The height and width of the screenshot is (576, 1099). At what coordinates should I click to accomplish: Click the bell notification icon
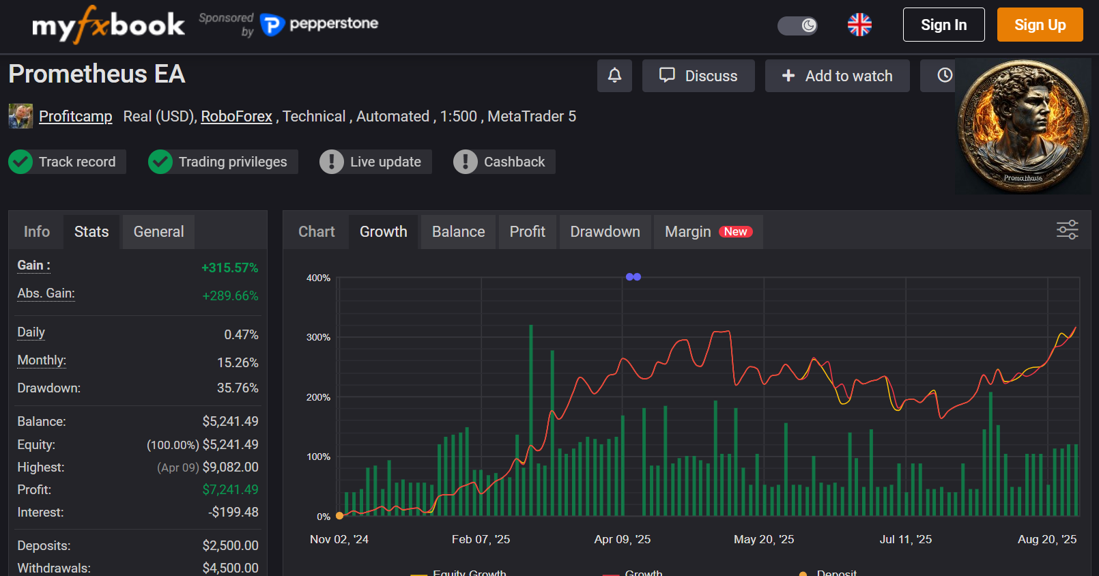[x=614, y=76]
